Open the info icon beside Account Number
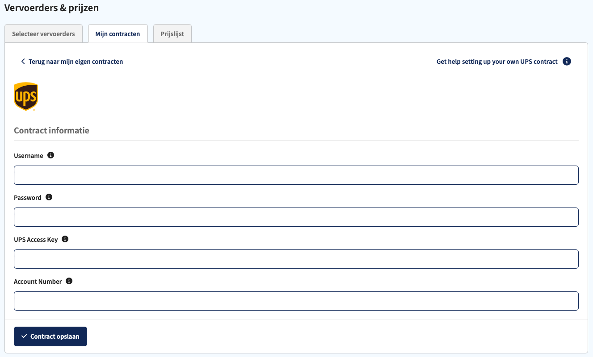 point(69,281)
